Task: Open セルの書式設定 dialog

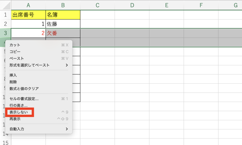Action: tap(24, 99)
